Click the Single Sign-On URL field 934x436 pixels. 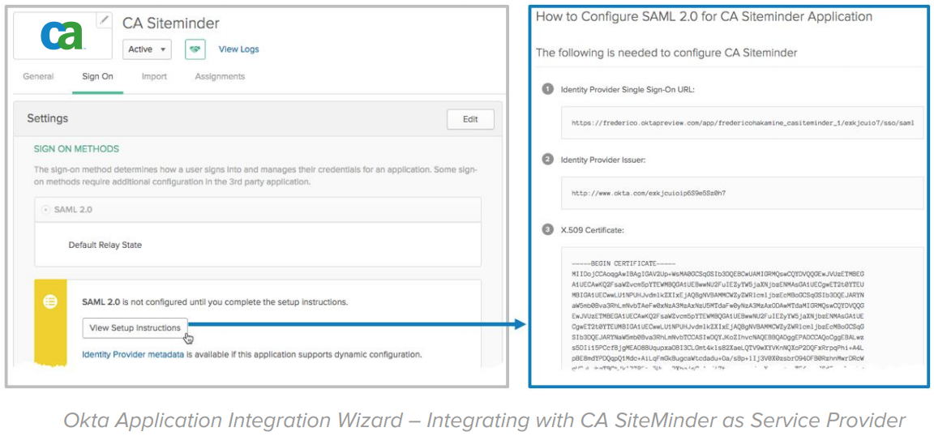742,123
